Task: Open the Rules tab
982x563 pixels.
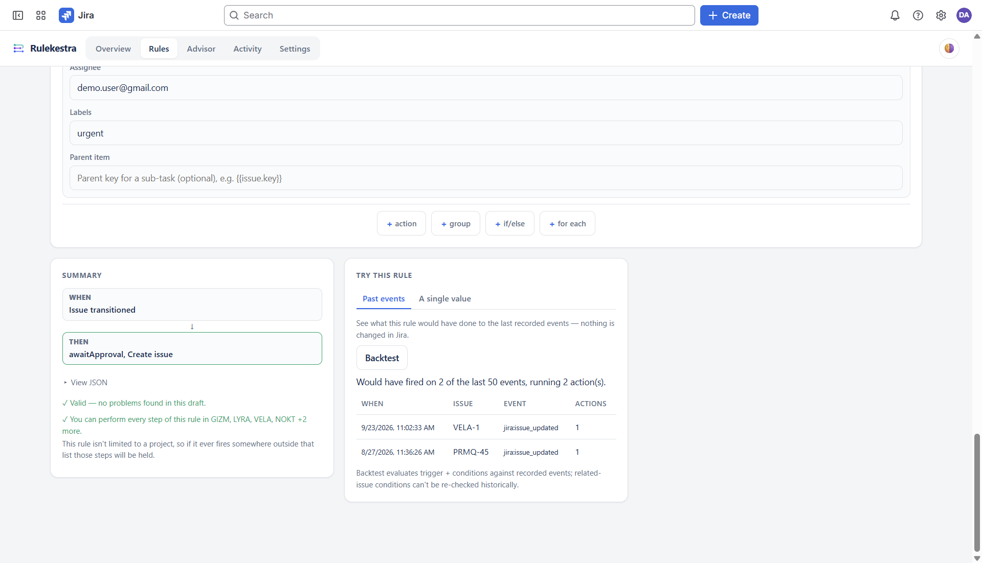Action: 159,49
